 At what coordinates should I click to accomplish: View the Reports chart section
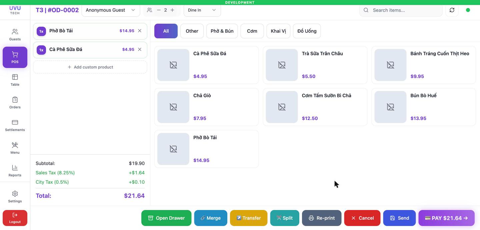(x=15, y=171)
